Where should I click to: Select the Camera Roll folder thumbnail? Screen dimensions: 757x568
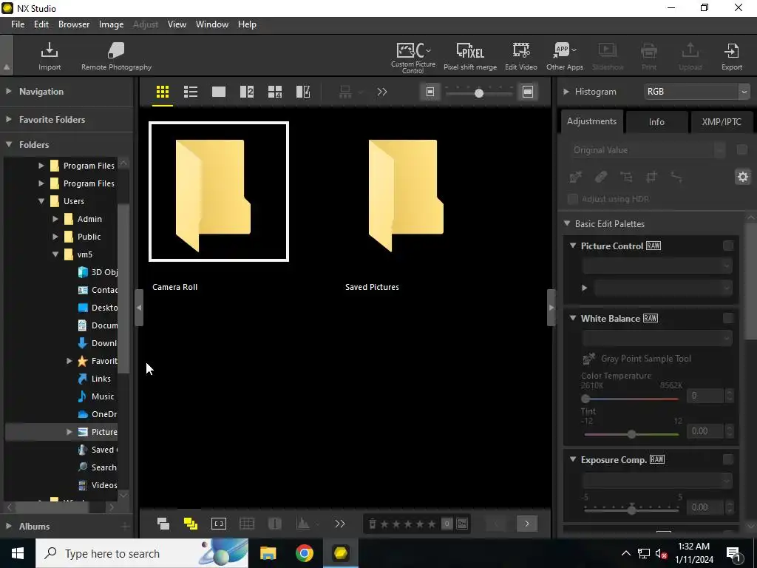click(219, 192)
